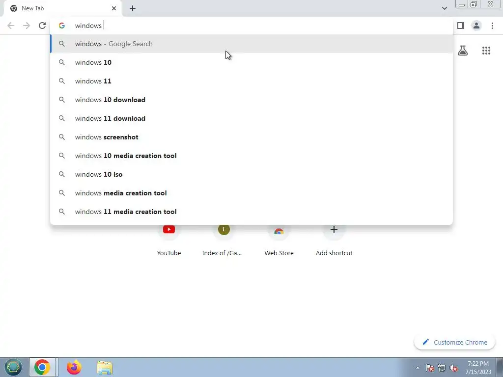Viewport: 503px width, 377px height.
Task: Expand the tab search dropdown arrow
Action: pyautogui.click(x=444, y=8)
